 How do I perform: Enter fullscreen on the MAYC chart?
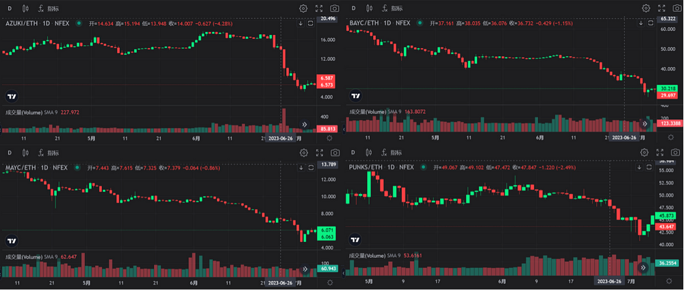[x=319, y=153]
